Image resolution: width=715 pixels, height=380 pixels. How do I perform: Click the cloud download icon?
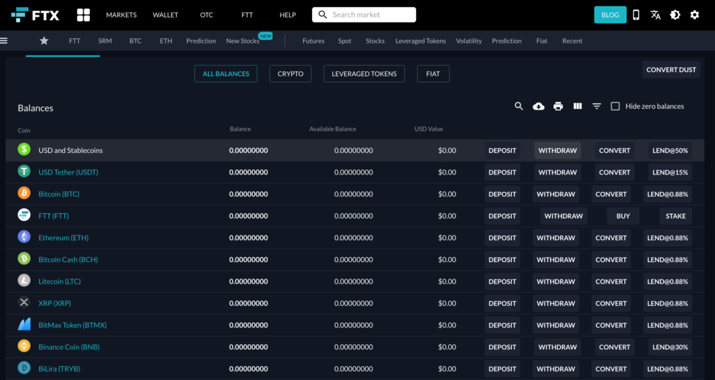[538, 106]
